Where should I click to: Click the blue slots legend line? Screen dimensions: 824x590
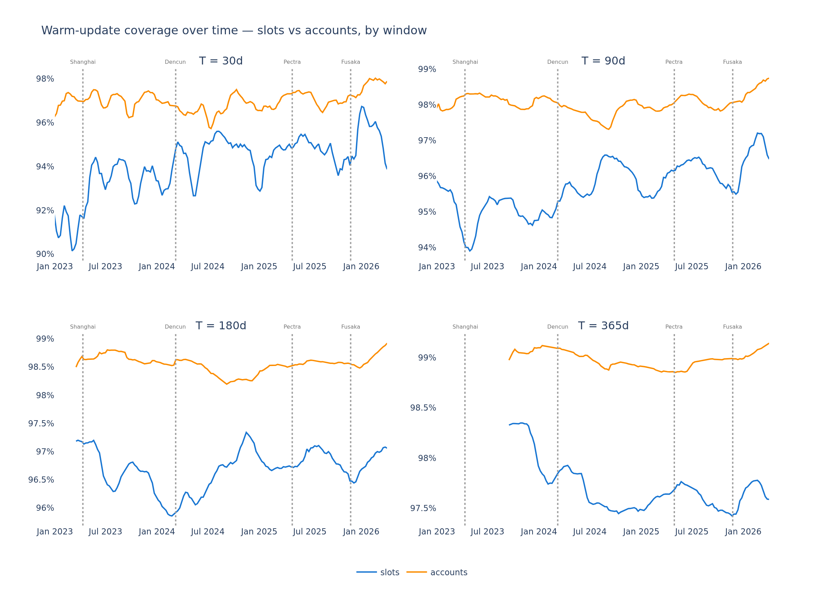[x=366, y=572]
